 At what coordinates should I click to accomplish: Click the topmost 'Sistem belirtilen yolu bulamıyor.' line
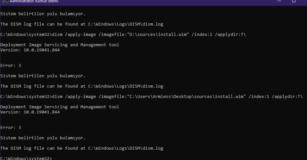43,14
